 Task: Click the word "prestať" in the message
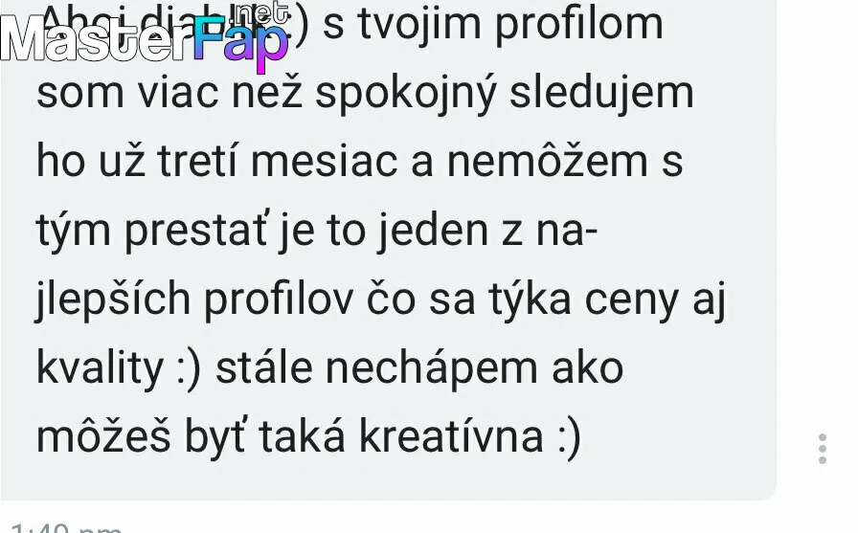(x=196, y=231)
